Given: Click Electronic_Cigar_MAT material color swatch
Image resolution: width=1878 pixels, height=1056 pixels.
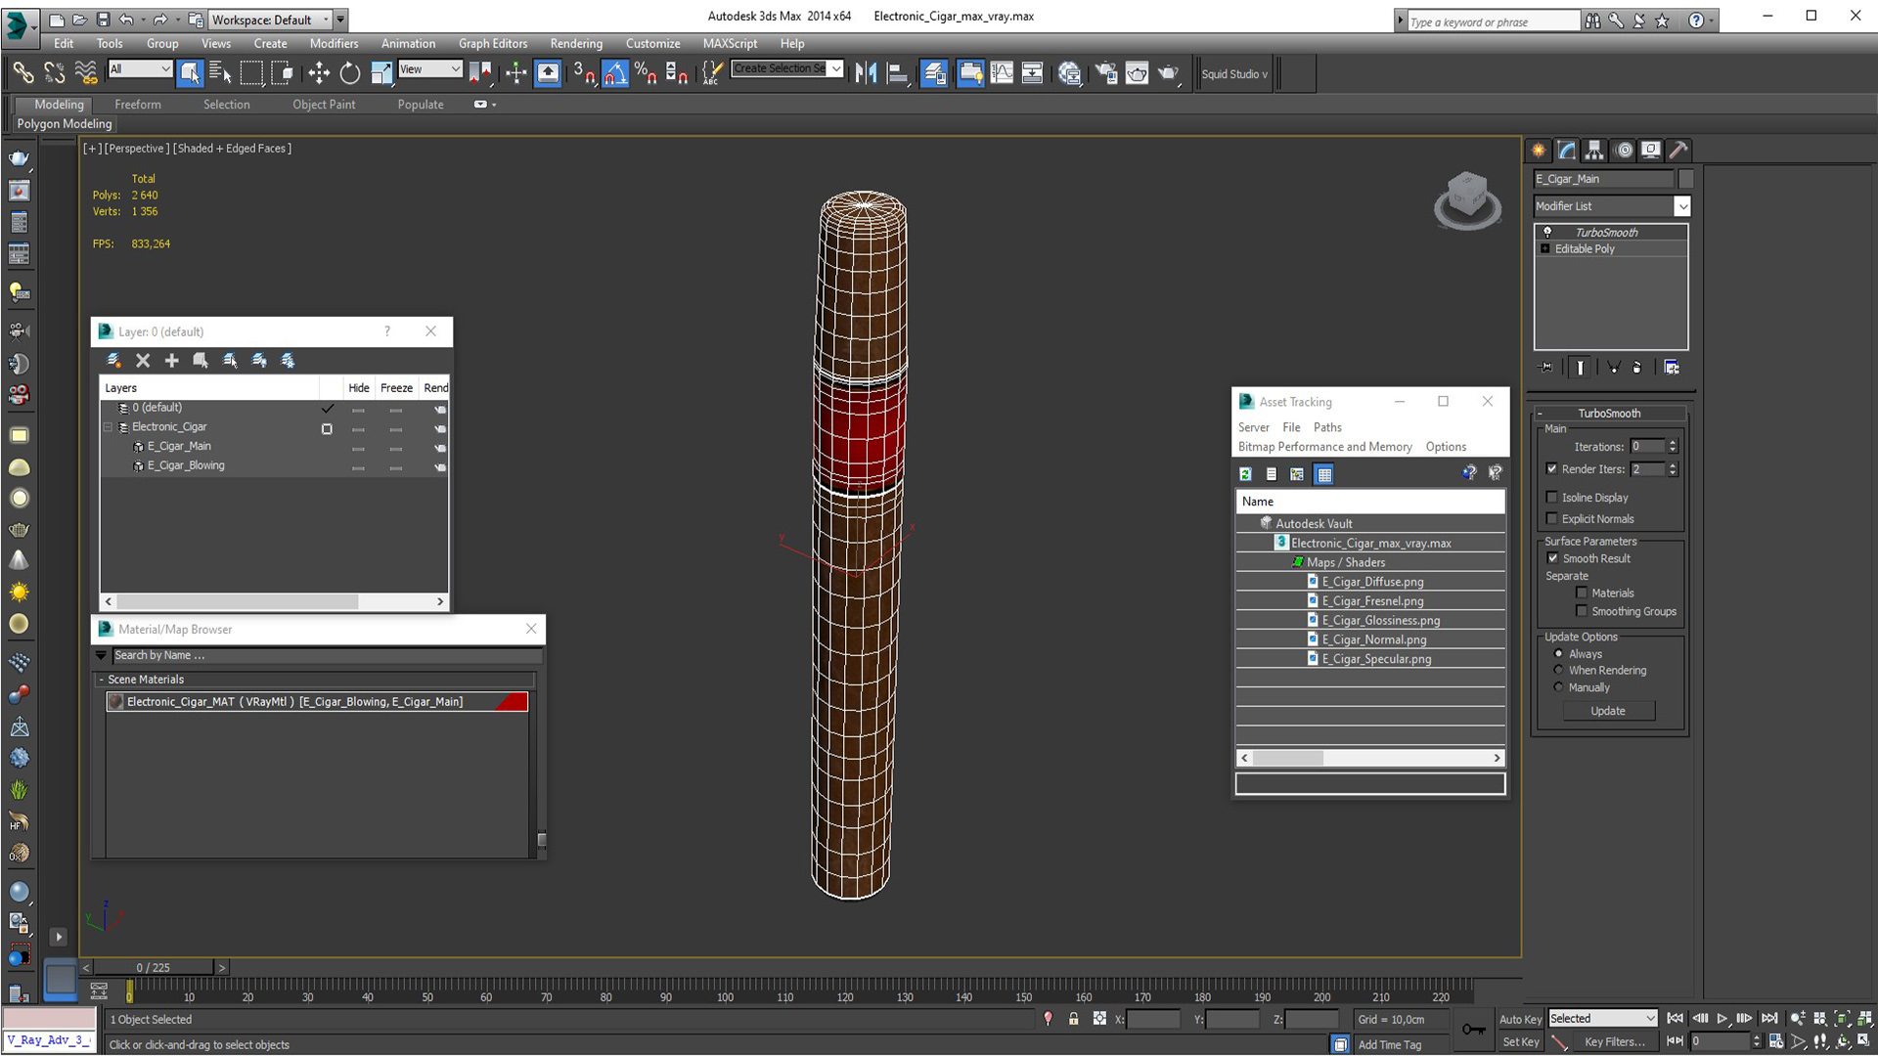Looking at the screenshot, I should coord(513,702).
